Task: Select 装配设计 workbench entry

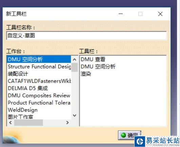Action: (x=39, y=74)
